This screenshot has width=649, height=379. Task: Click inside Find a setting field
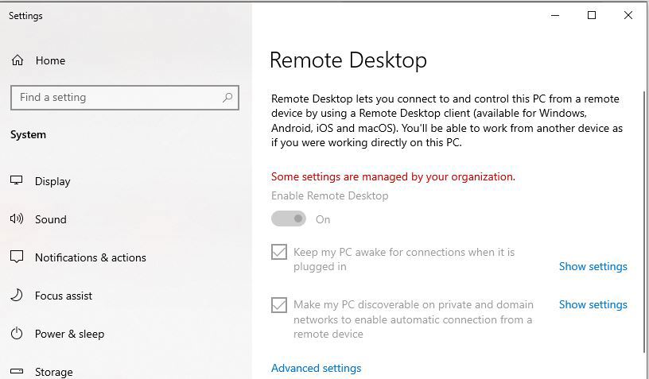click(125, 98)
